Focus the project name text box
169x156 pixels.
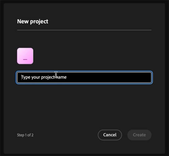(x=84, y=77)
